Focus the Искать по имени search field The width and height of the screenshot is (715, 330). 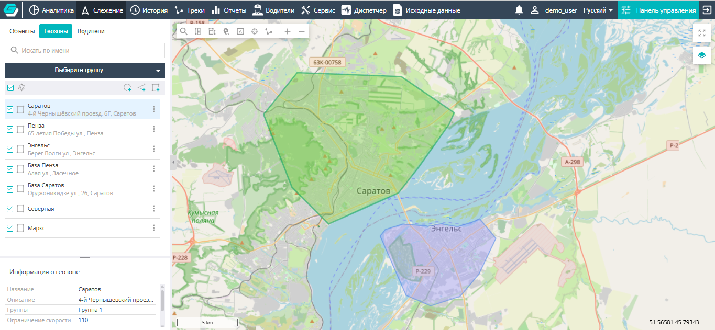click(85, 51)
